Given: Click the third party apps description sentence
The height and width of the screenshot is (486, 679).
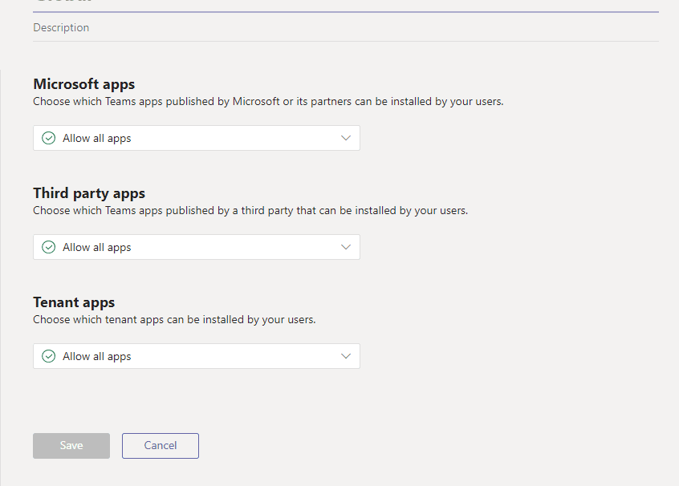Looking at the screenshot, I should click(x=250, y=211).
